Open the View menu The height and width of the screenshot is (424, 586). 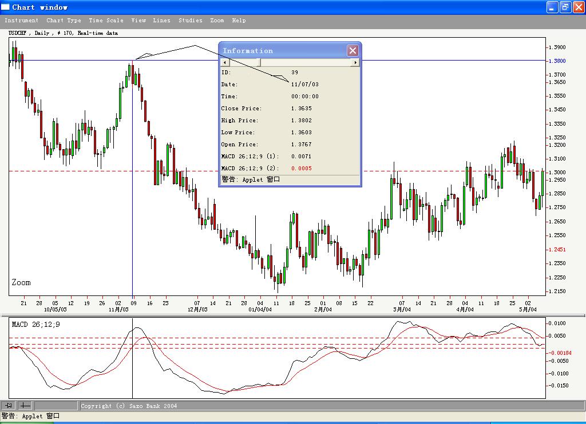pyautogui.click(x=138, y=21)
